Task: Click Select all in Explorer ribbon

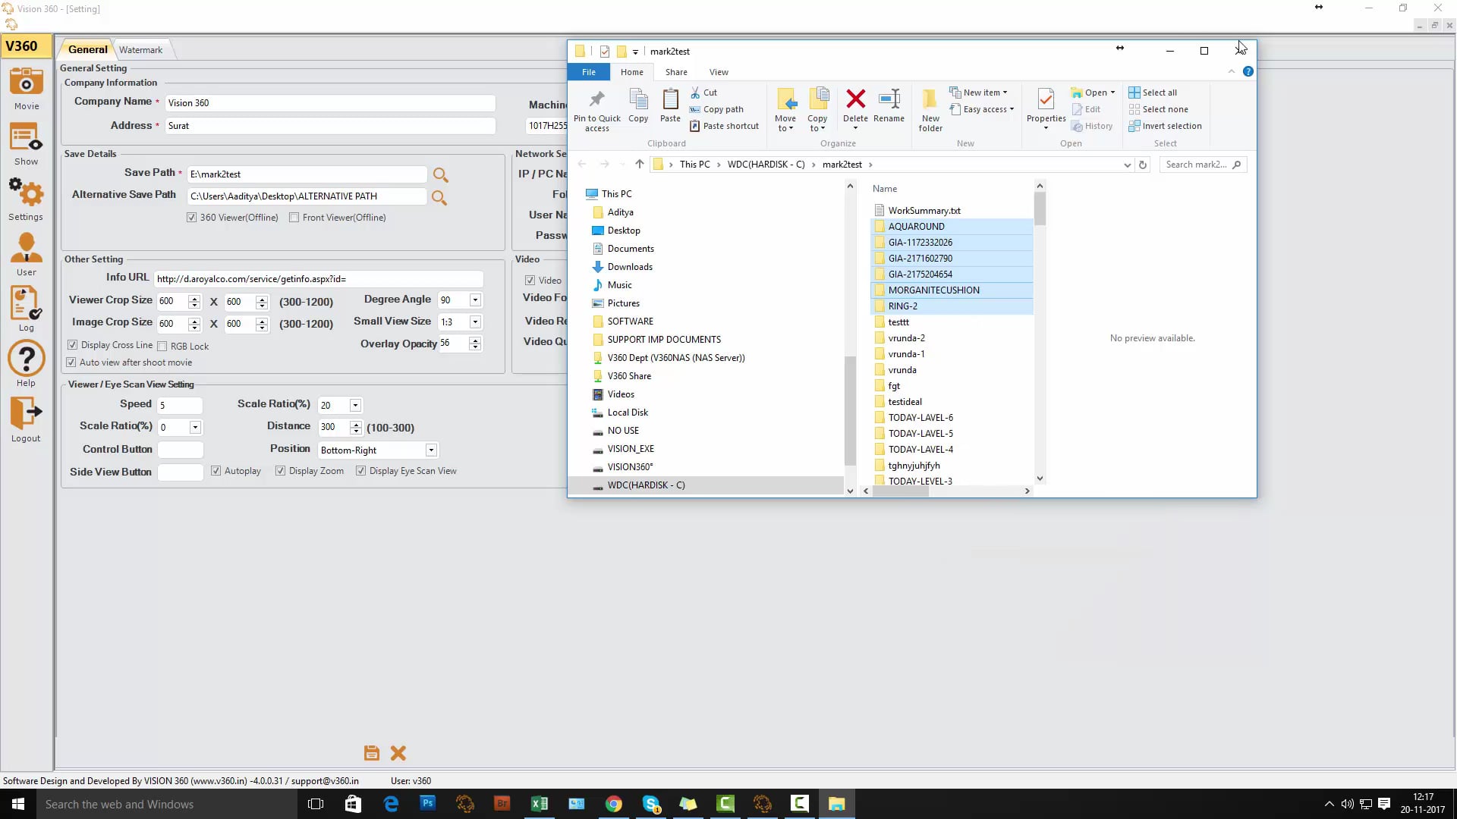Action: (1153, 93)
